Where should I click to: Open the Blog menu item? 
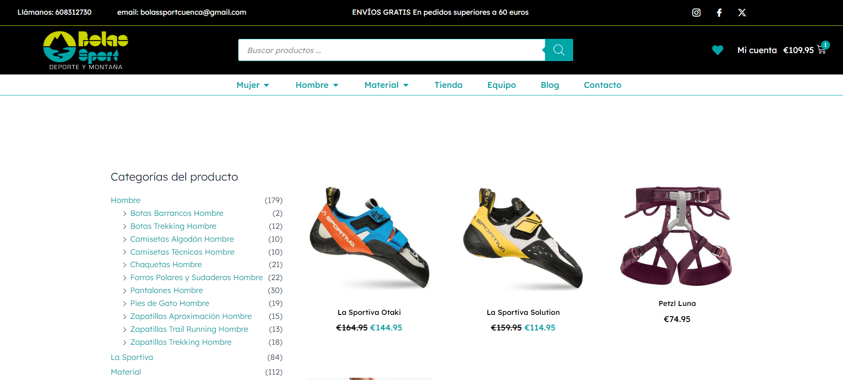(549, 85)
